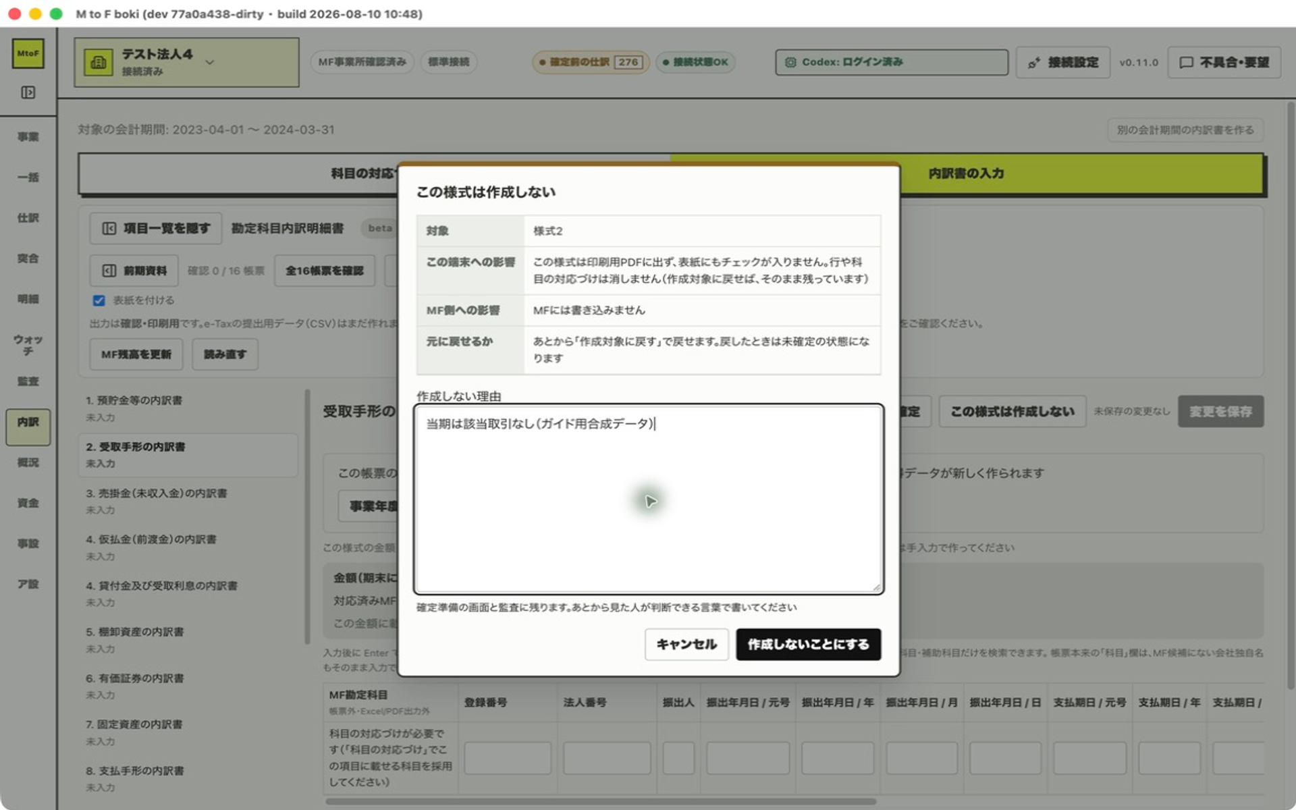Select 5. 棚卸資産の内訳書

[x=189, y=640]
